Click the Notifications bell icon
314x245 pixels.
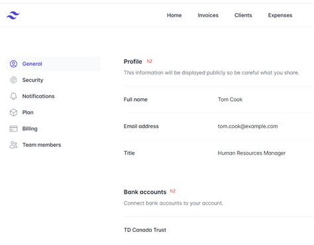point(13,96)
